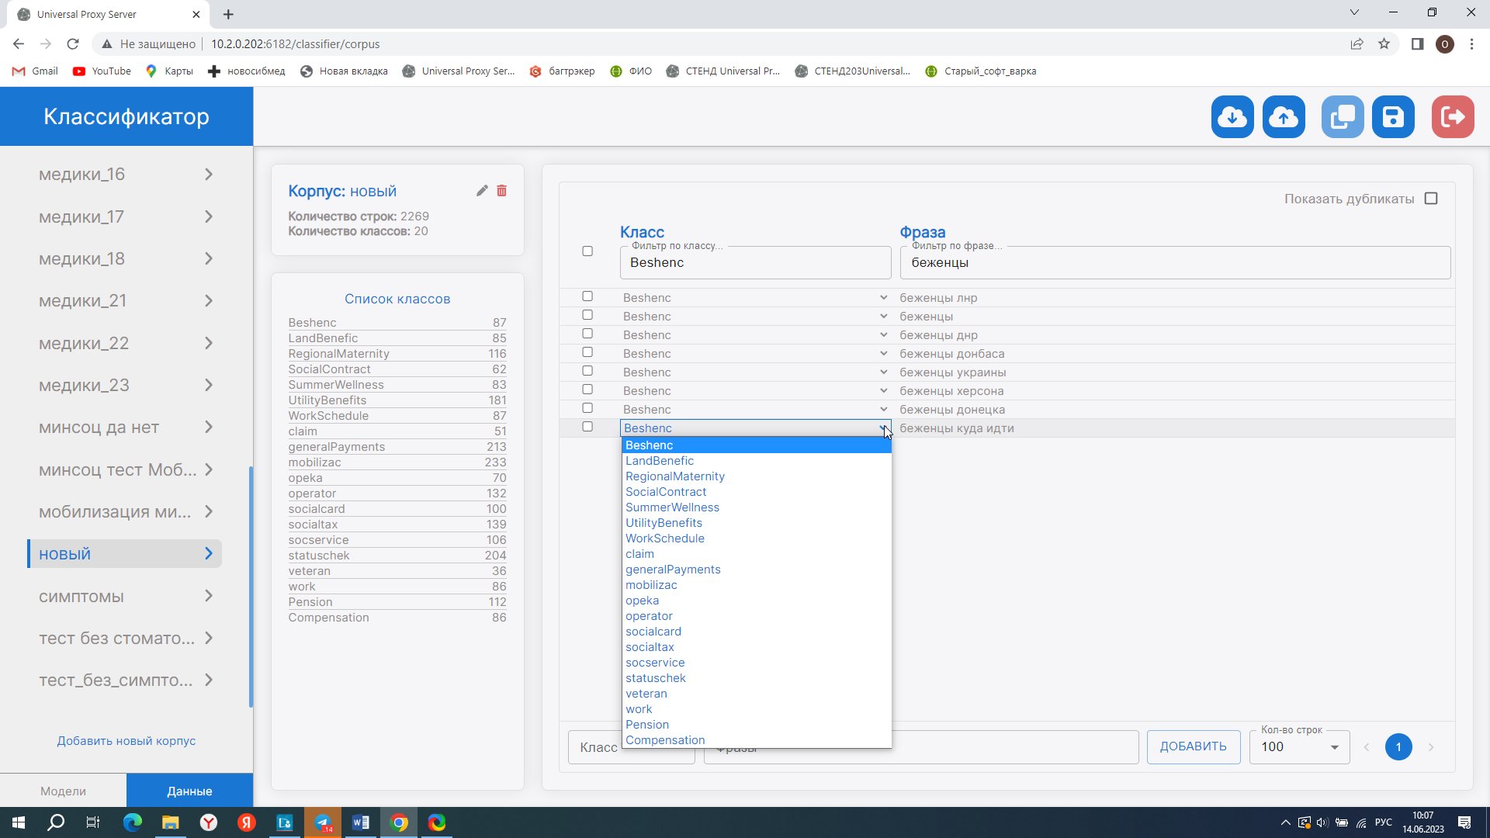Delete corpus with red trash icon
This screenshot has width=1490, height=838.
[x=502, y=191]
